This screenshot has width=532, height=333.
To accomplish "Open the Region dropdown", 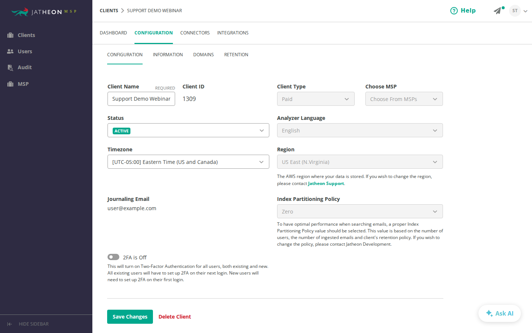I will tap(360, 162).
